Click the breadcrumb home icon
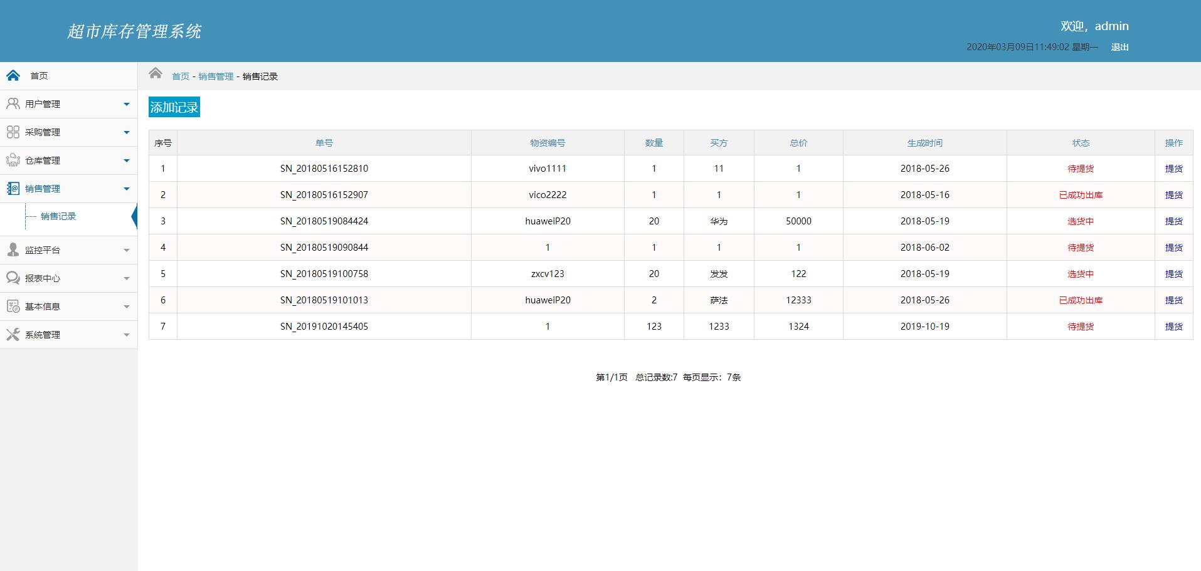The height and width of the screenshot is (571, 1201). click(156, 73)
